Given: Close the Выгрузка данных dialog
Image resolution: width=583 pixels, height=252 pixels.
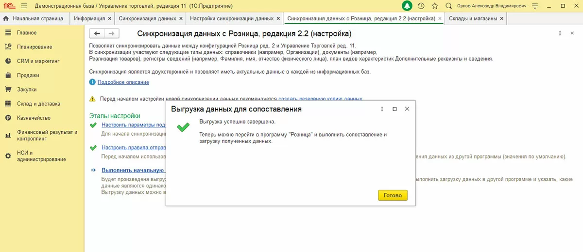Looking at the screenshot, I should coord(407,109).
